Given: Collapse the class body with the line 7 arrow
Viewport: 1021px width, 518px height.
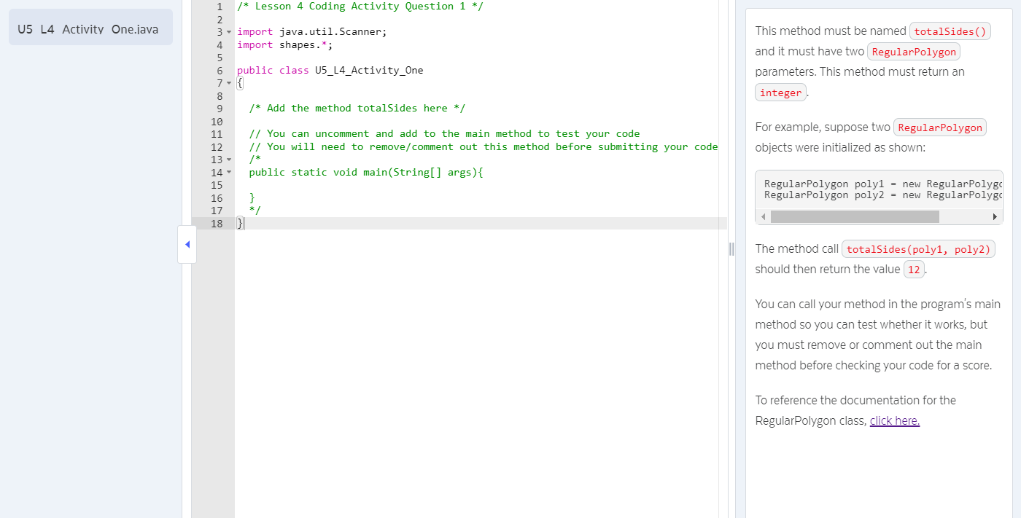Looking at the screenshot, I should pyautogui.click(x=228, y=83).
